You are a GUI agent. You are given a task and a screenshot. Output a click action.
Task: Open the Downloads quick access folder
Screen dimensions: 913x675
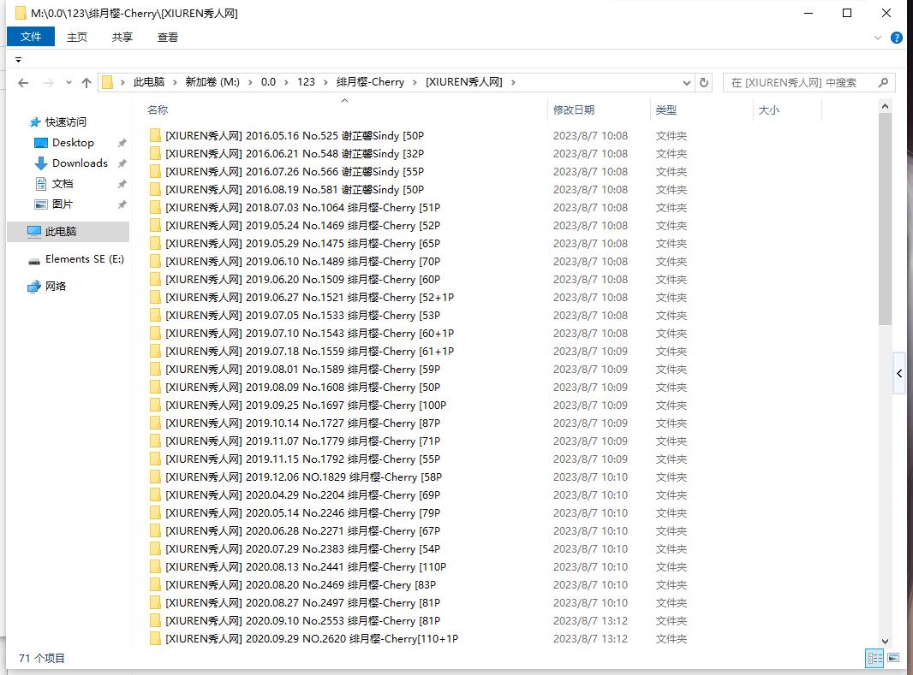80,163
